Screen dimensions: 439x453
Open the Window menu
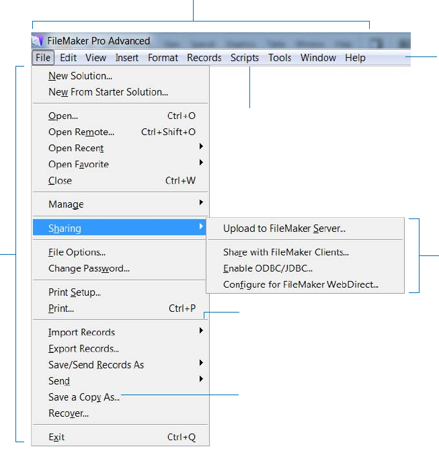point(318,58)
